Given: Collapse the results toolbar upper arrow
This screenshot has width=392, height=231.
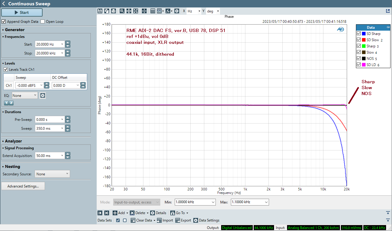Looking at the screenshot, I should [388, 213].
